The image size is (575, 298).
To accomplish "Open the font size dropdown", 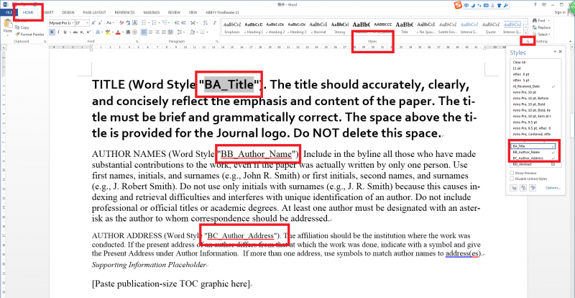I will click(88, 23).
